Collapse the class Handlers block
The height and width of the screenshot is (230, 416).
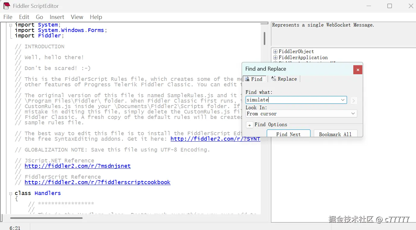11,193
